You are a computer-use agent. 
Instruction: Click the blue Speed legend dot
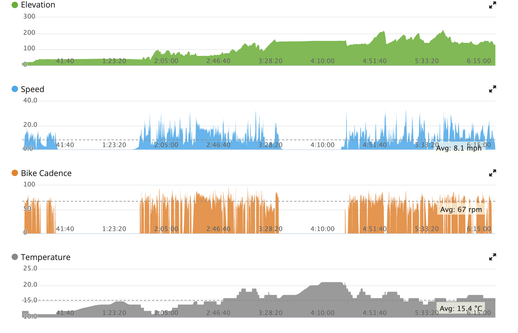coord(15,89)
